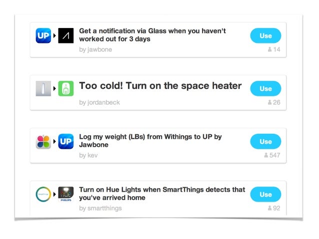Click the green WeMo switch icon
The height and width of the screenshot is (239, 319).
(65, 88)
